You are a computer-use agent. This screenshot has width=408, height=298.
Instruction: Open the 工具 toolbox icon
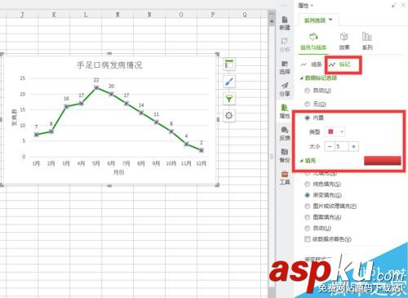(285, 177)
